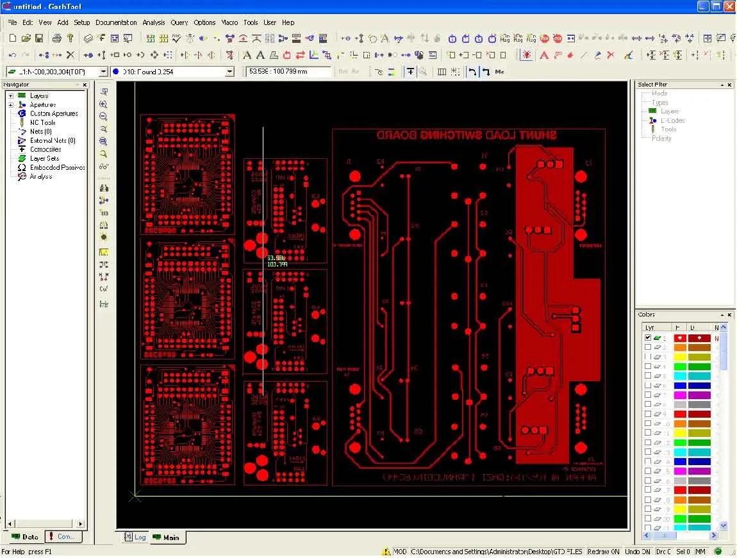Click the rainbow color brush icon

tap(629, 55)
